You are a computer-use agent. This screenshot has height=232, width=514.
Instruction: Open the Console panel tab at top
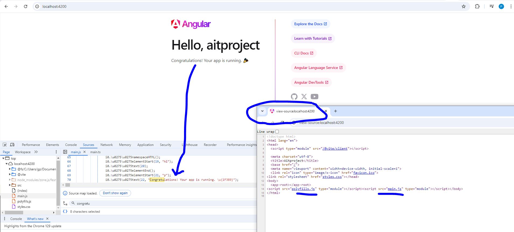tap(71, 145)
